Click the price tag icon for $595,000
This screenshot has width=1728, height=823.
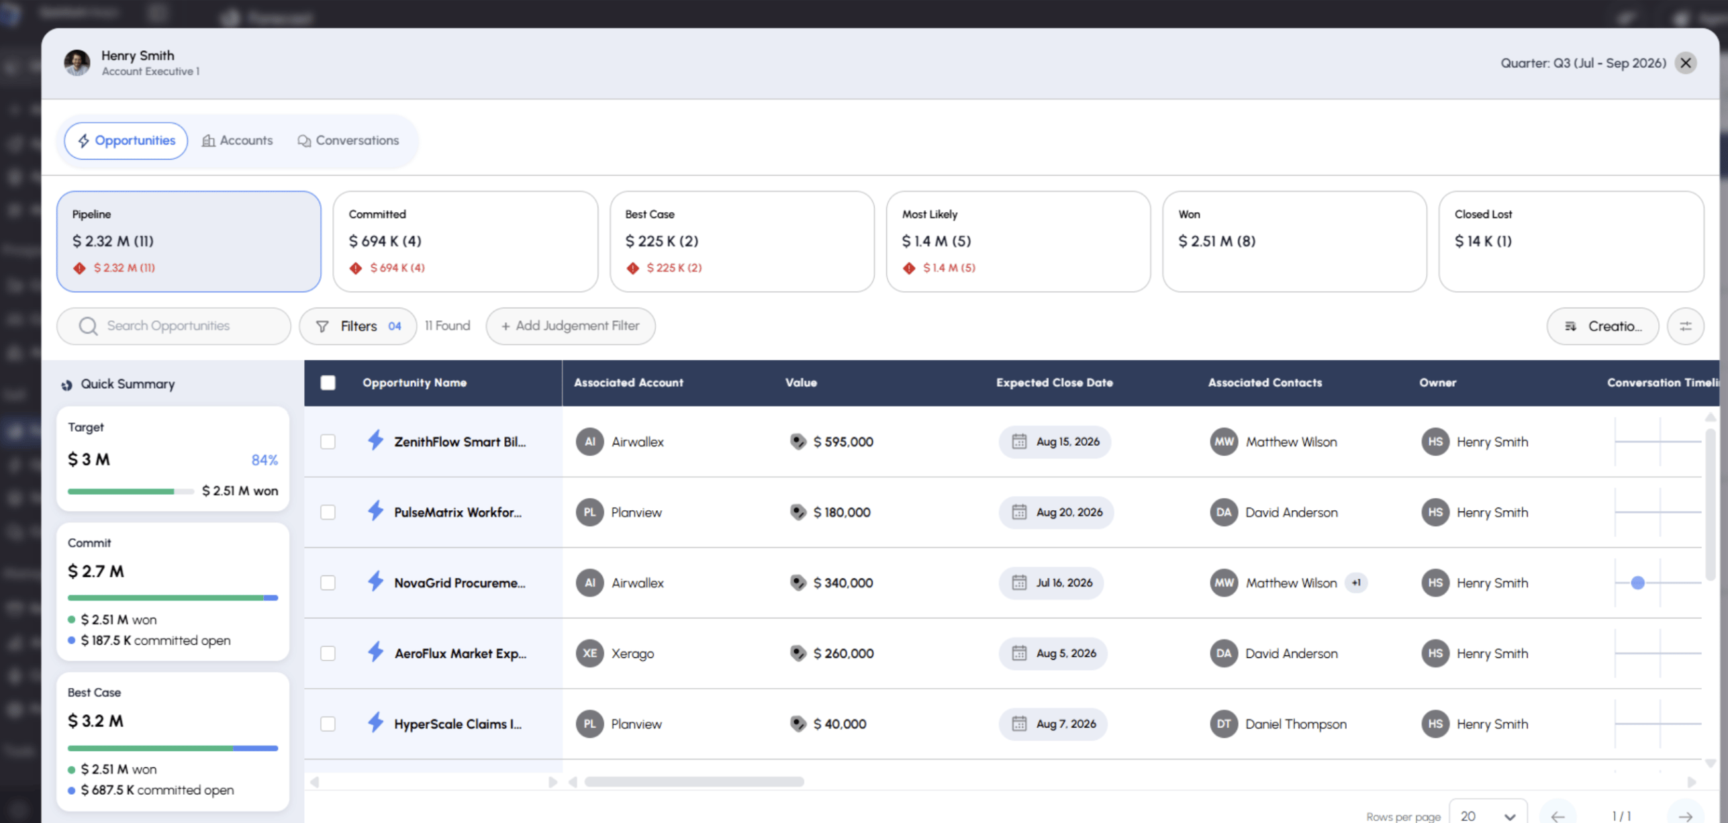pyautogui.click(x=798, y=442)
